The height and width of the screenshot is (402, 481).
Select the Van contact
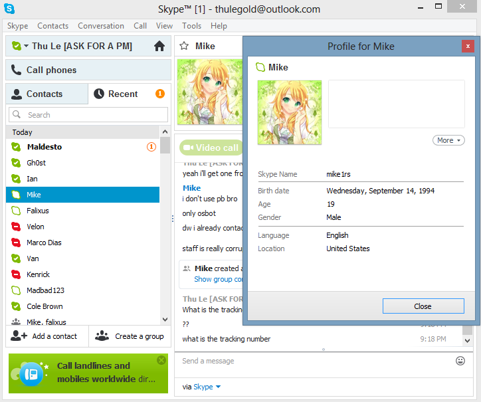(x=83, y=258)
